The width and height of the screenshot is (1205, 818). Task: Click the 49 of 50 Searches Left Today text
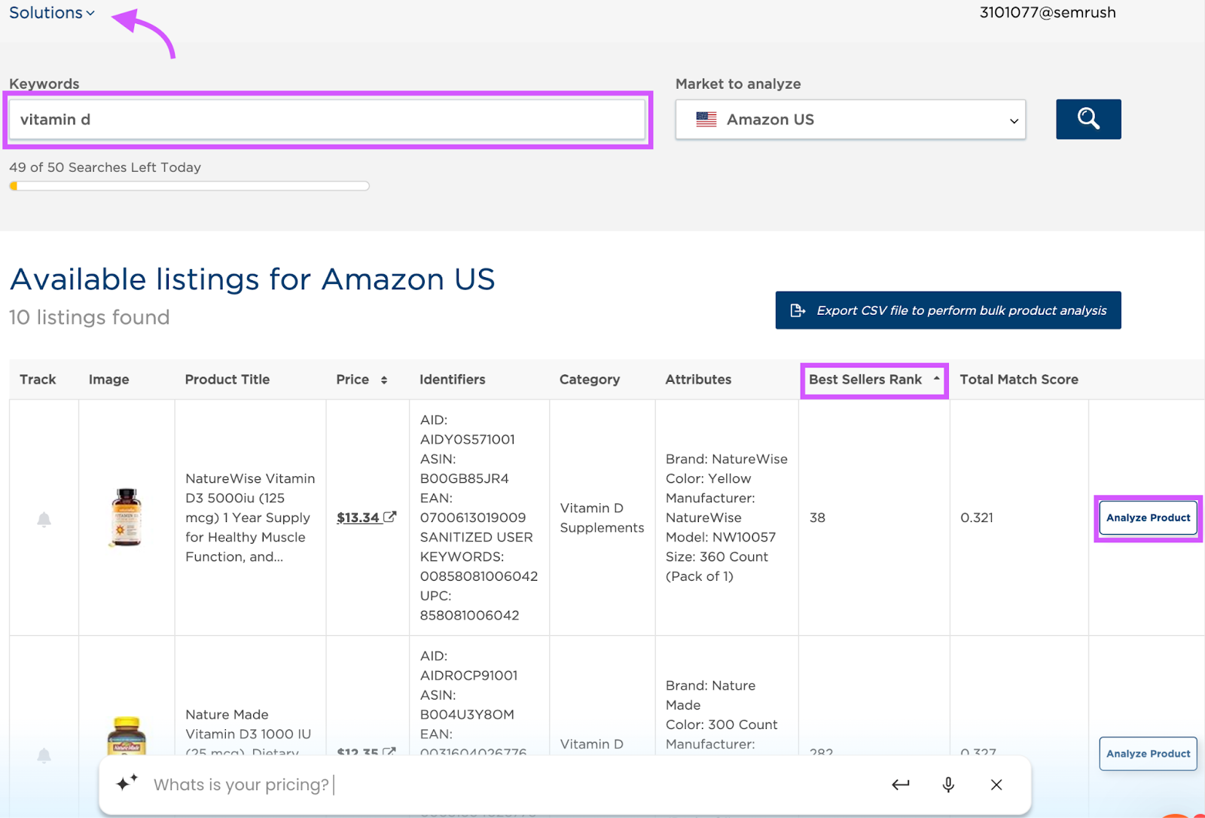[105, 167]
